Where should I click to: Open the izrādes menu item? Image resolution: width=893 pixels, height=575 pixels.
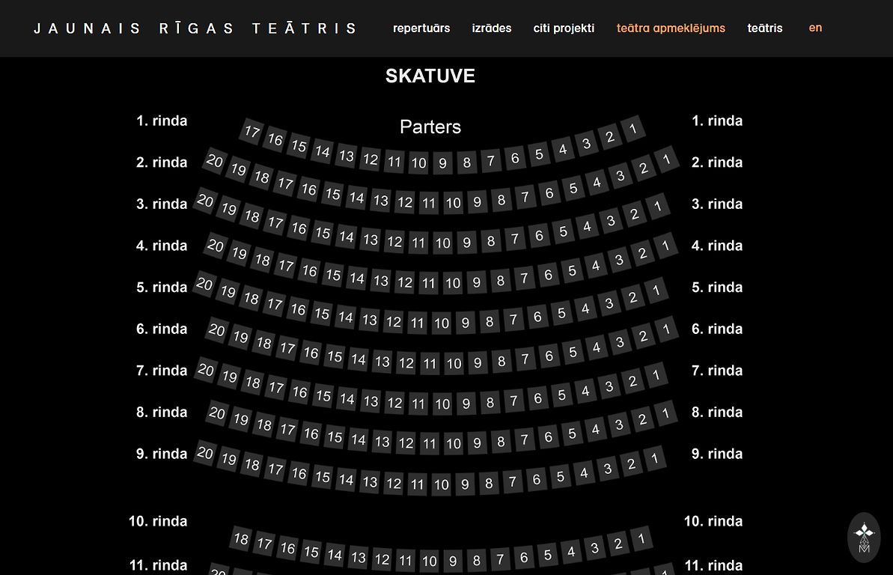[x=492, y=28]
